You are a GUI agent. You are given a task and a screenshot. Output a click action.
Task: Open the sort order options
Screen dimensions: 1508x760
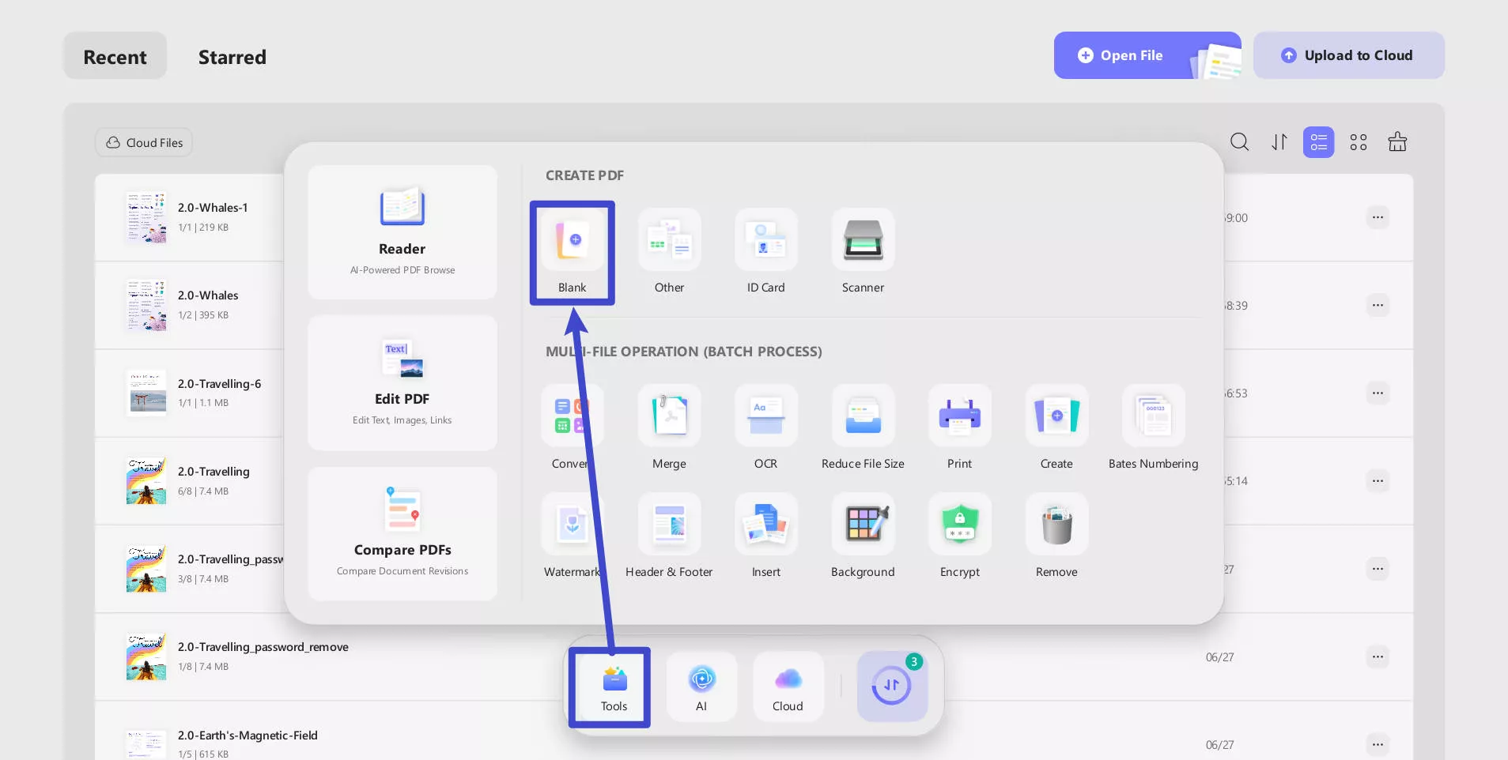(x=1279, y=142)
